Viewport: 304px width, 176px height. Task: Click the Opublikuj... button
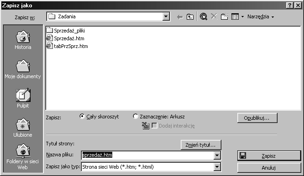(x=257, y=118)
